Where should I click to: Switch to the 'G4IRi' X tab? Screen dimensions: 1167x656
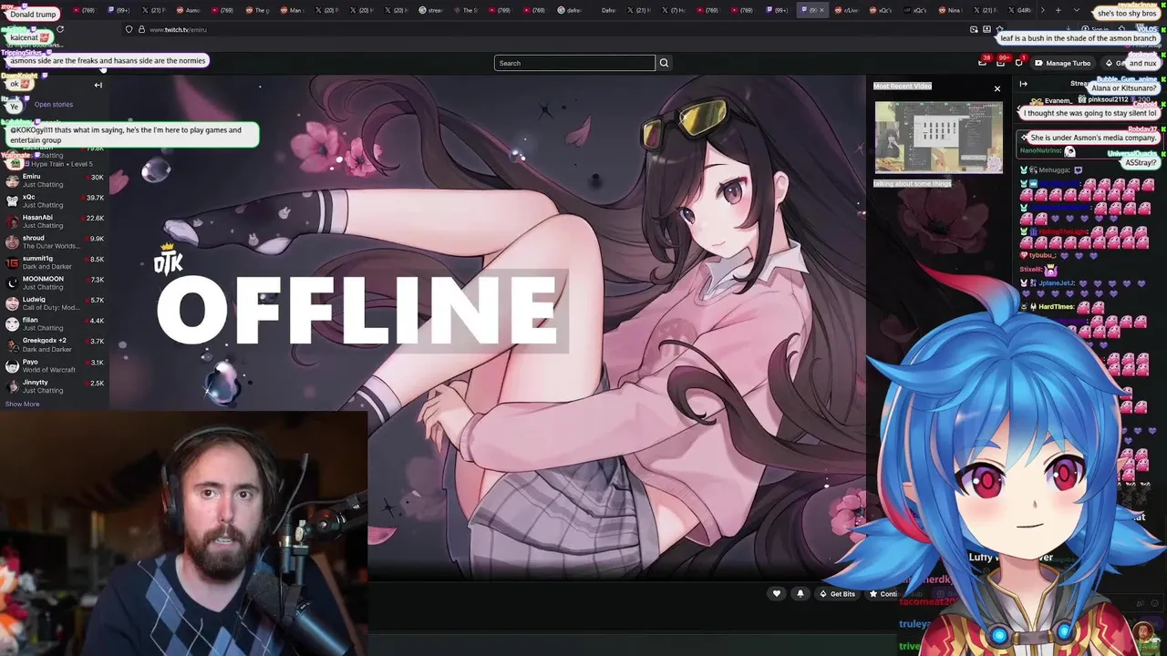(x=1018, y=10)
